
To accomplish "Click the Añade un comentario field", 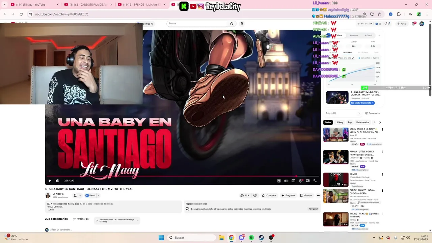I will pos(61,230).
